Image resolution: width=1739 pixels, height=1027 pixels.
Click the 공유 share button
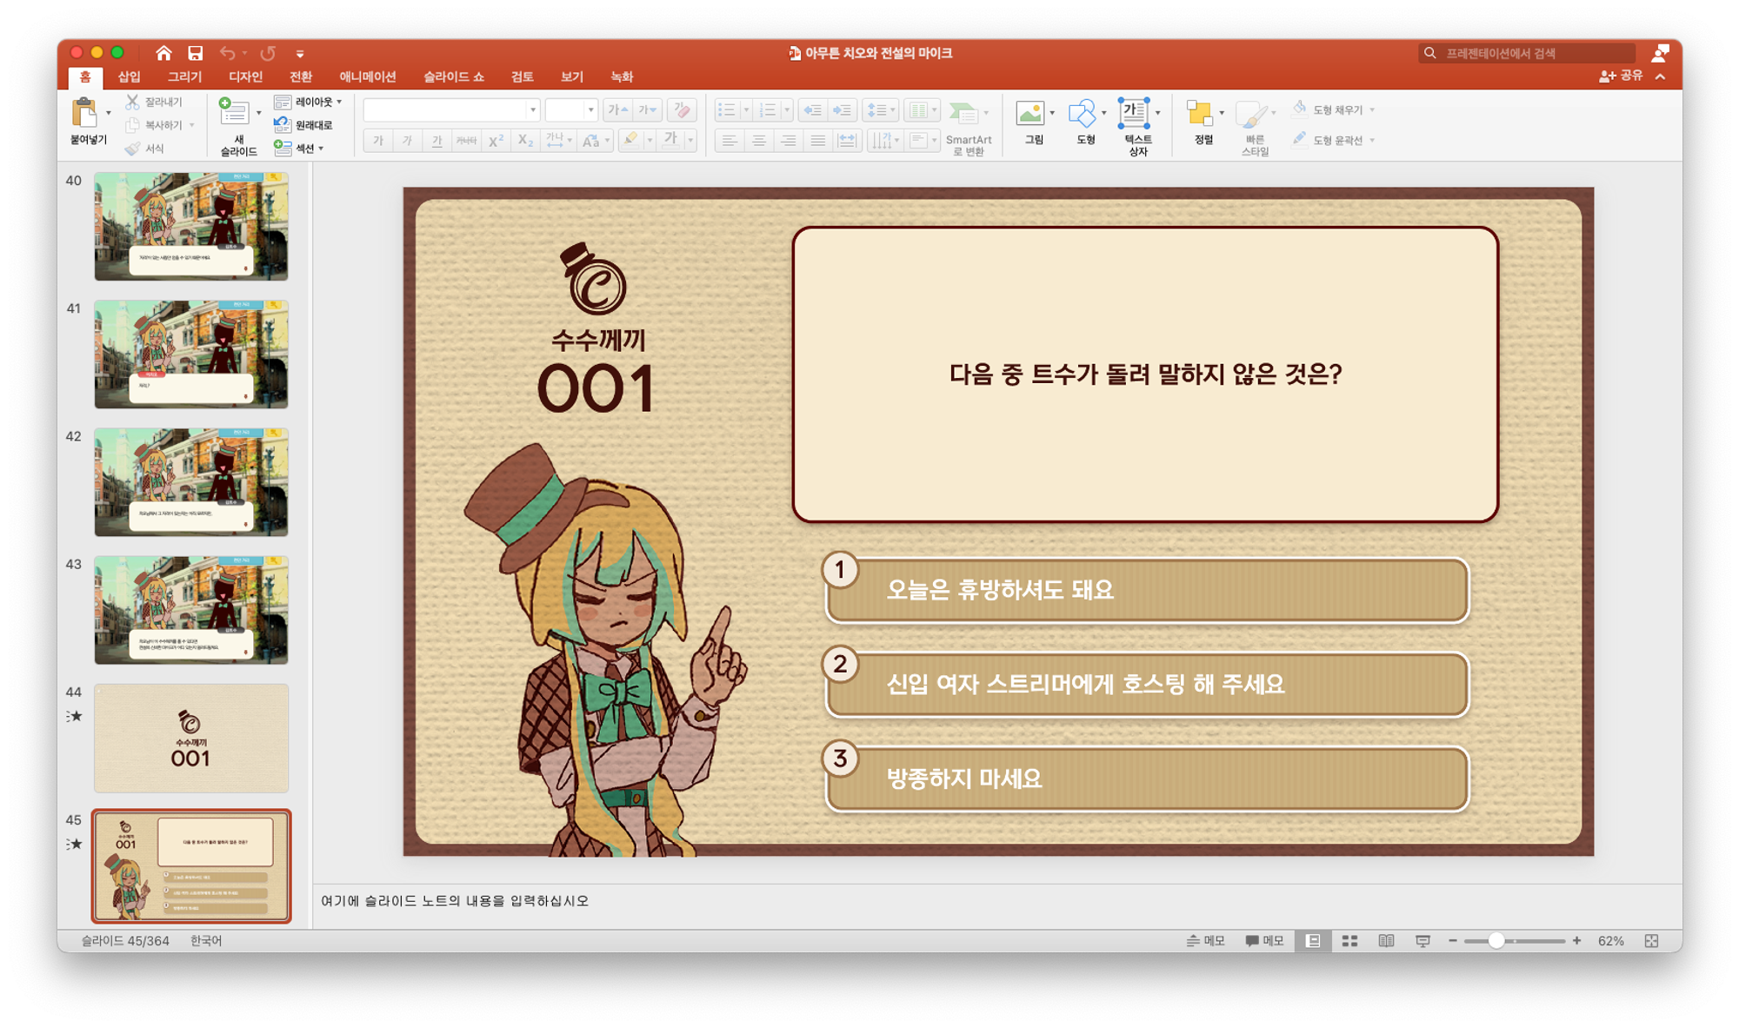click(1622, 76)
